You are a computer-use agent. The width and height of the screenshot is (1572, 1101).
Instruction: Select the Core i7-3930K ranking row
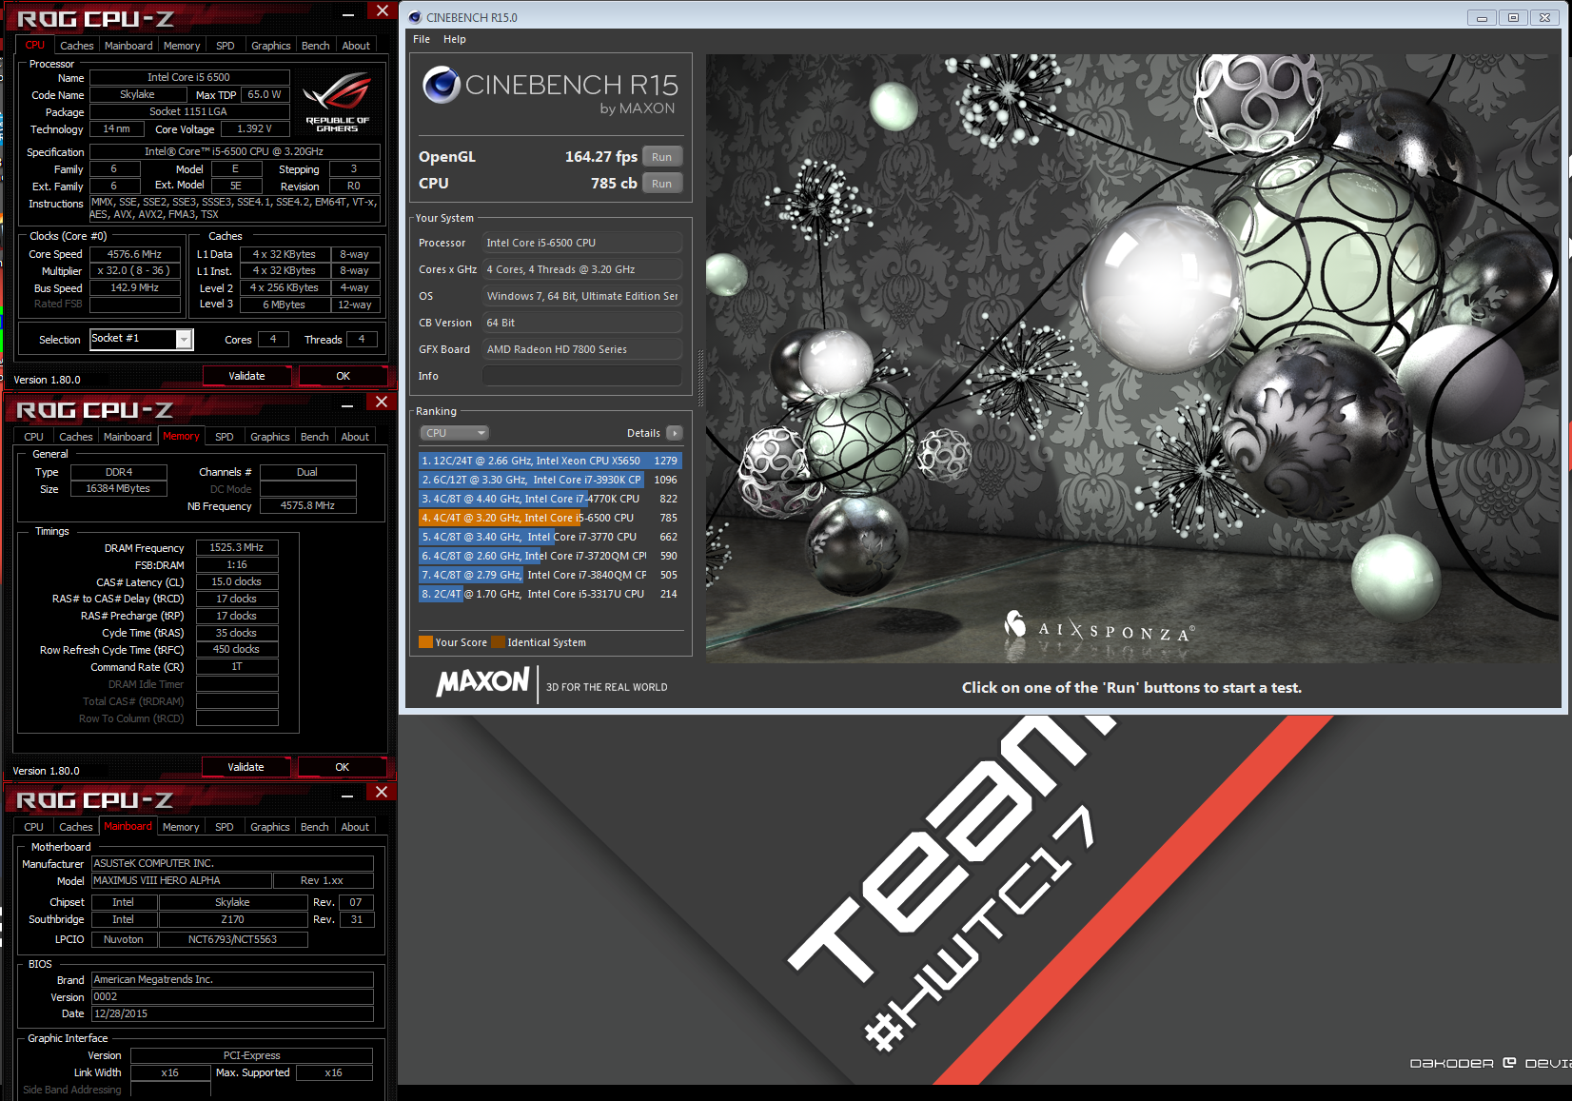pos(550,480)
